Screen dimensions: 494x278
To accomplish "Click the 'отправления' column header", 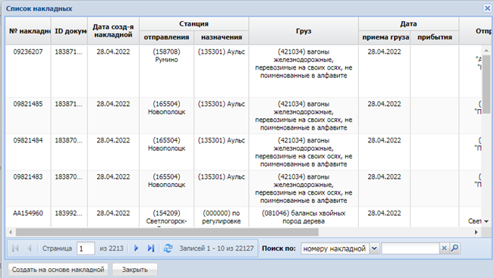I will coord(166,37).
